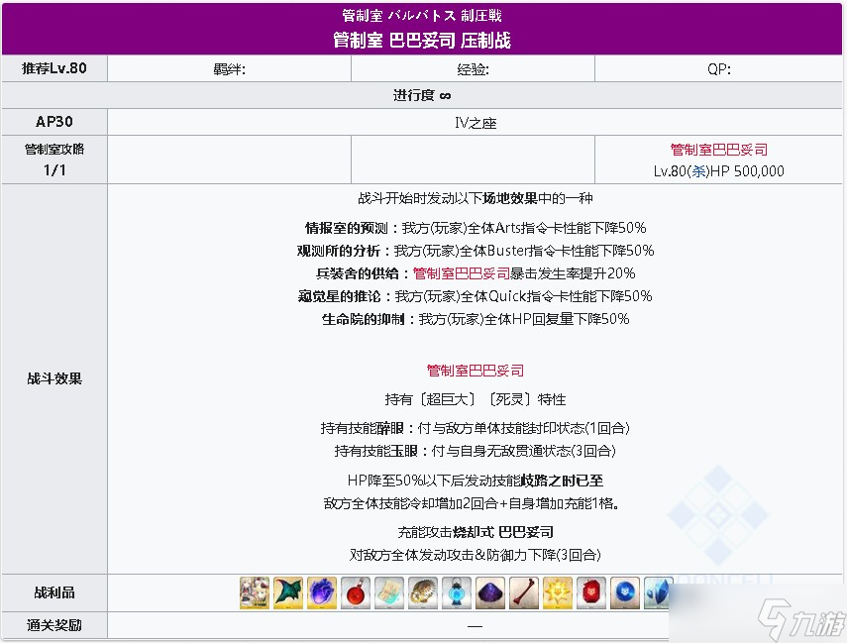Open the red 管制室巴巴妥司 enemy link
The image size is (847, 643).
pos(718,150)
